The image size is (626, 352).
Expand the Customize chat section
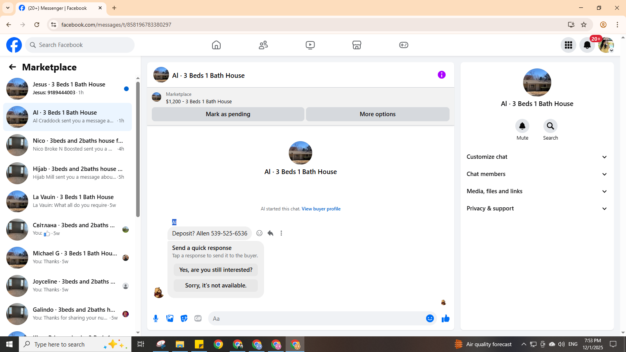click(537, 157)
